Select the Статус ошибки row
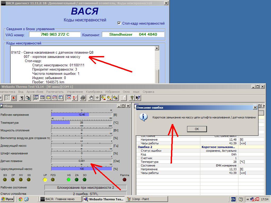 (200, 151)
